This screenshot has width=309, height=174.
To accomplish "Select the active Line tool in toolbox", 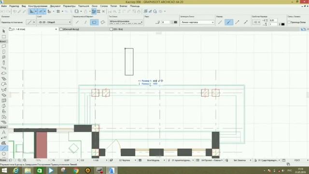I will click(4, 148).
